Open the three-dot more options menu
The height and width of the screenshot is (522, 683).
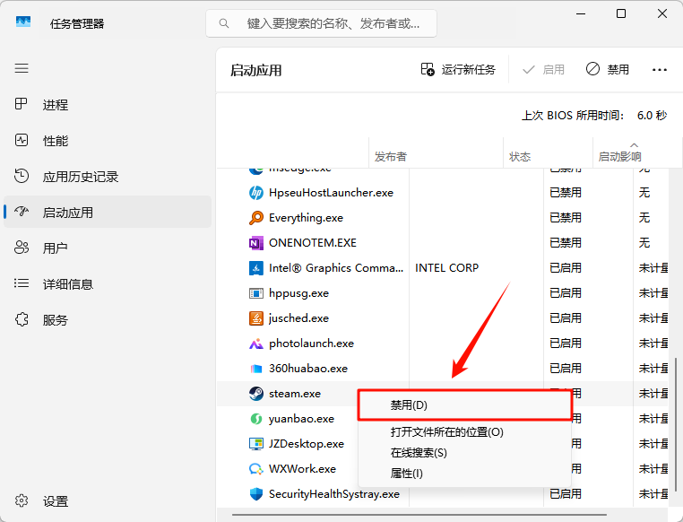coord(660,70)
